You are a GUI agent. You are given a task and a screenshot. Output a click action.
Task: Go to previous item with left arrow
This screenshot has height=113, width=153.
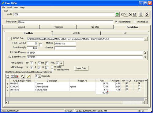pyautogui.click(x=122, y=14)
